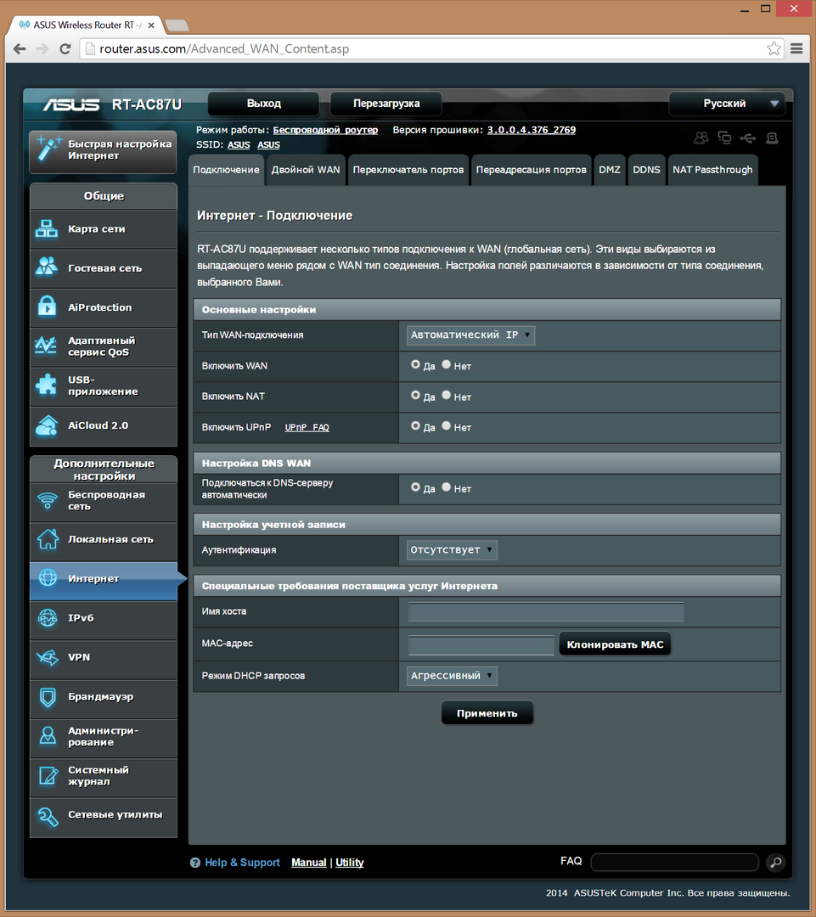This screenshot has height=917, width=816.
Task: Open AiProtection lock icon in sidebar
Action: pyautogui.click(x=46, y=307)
